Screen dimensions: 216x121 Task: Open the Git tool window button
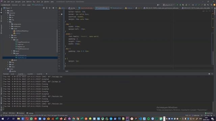pyautogui.click(x=5, y=113)
